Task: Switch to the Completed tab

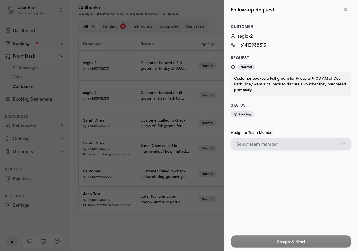Action: [x=169, y=26]
